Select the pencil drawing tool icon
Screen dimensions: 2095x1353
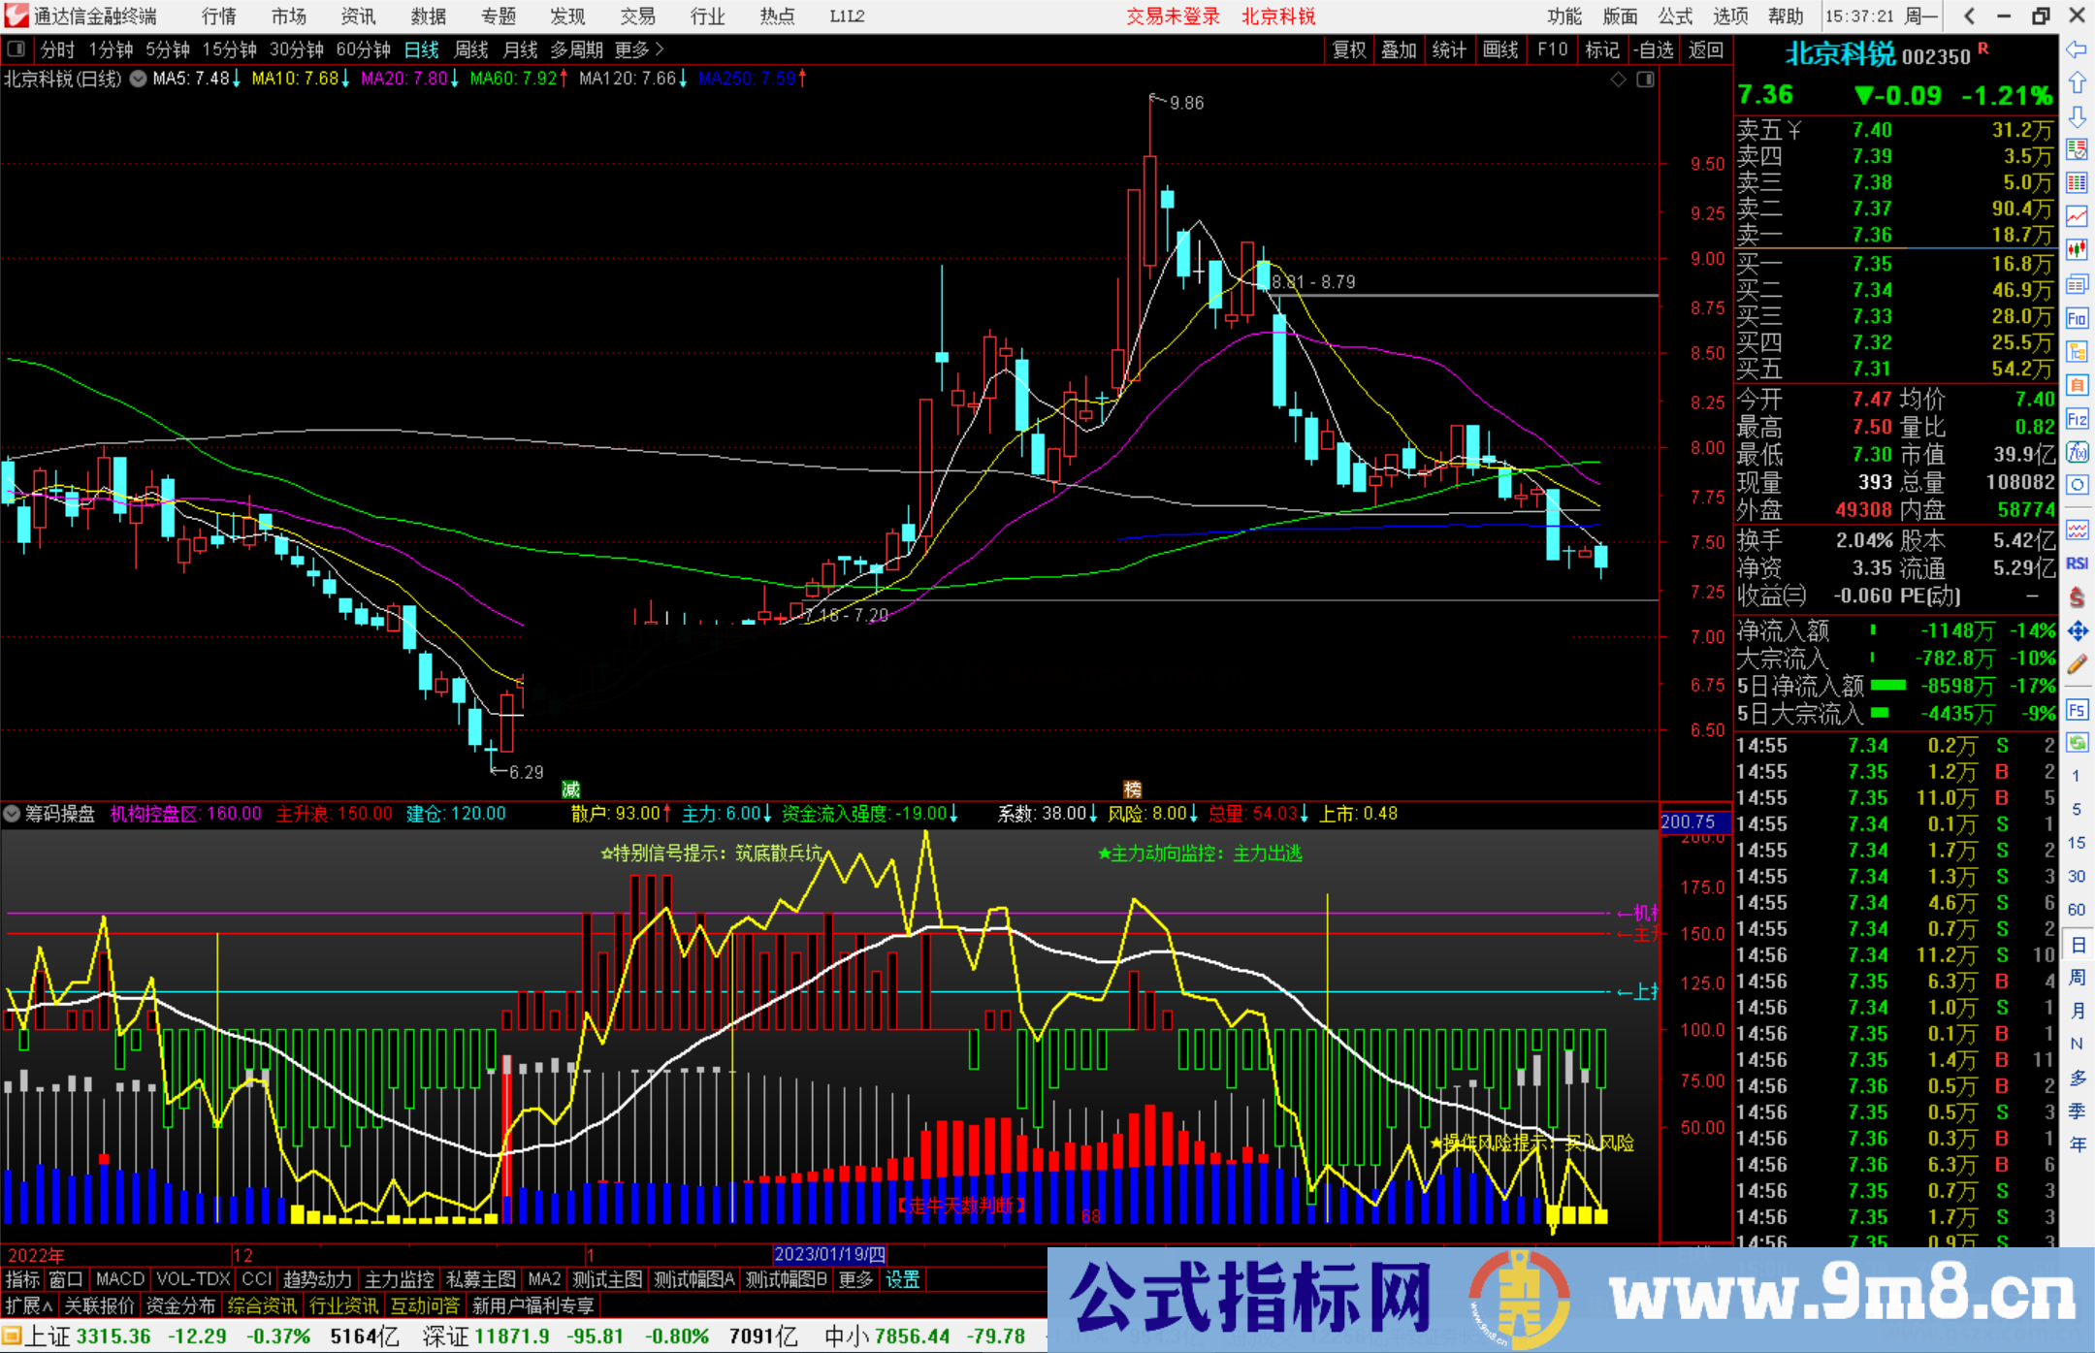point(2077,664)
